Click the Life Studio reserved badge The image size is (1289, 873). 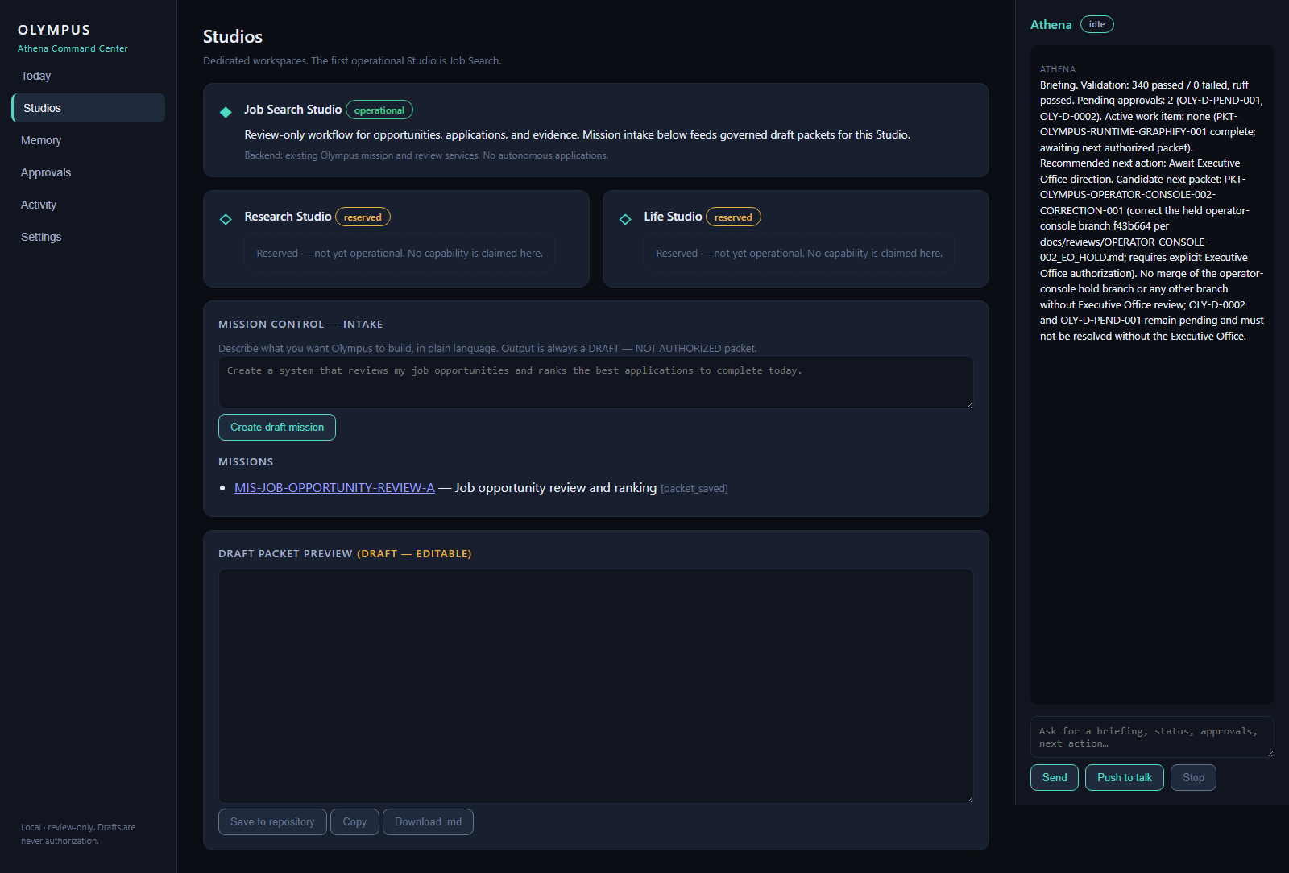click(x=733, y=217)
